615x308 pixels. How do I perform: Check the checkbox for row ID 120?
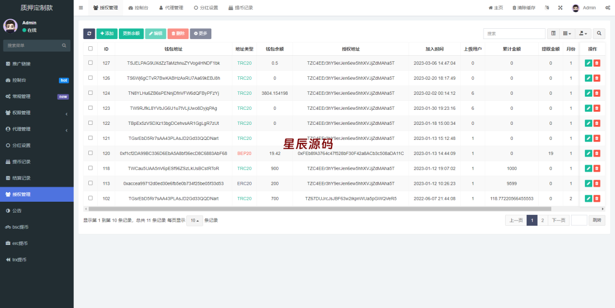pos(91,153)
